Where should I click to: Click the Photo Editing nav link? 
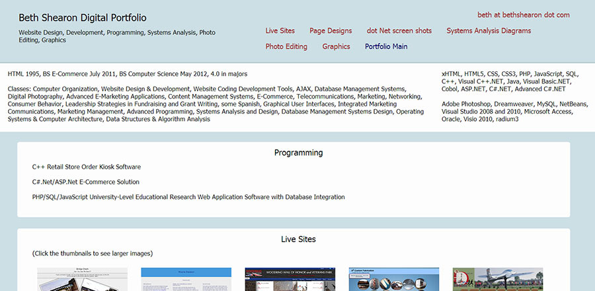[x=286, y=46]
